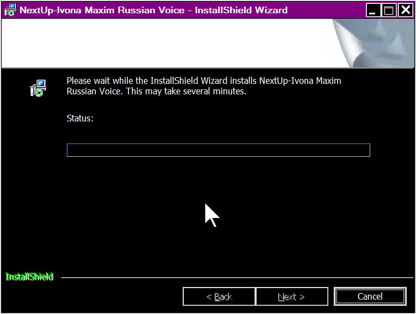
Task: Click the installation progress bar
Action: (x=218, y=150)
